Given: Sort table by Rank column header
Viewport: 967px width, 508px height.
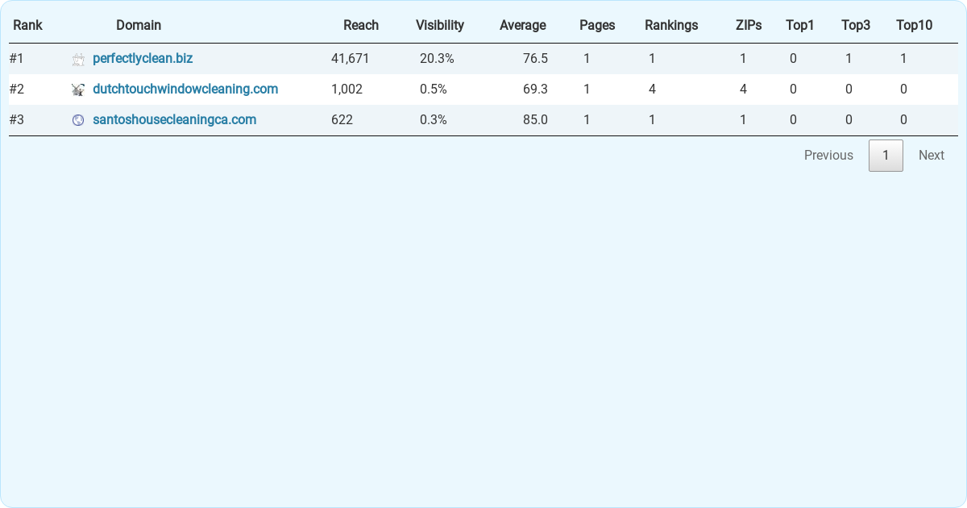Looking at the screenshot, I should (x=27, y=25).
